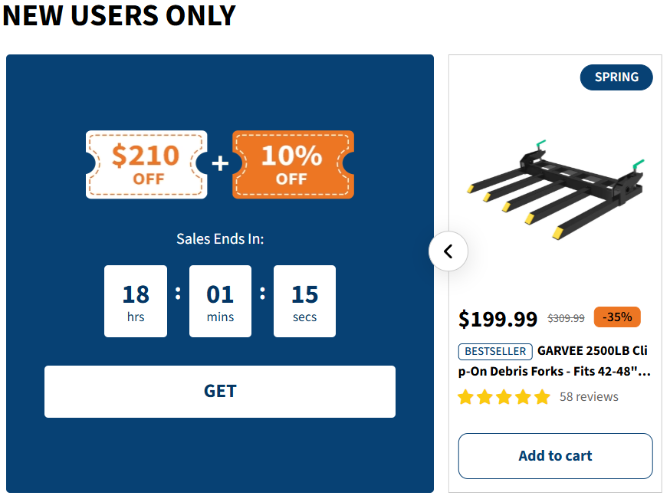Screen dimensions: 670x499
Task: Click the minutes countdown box
Action: (x=220, y=301)
